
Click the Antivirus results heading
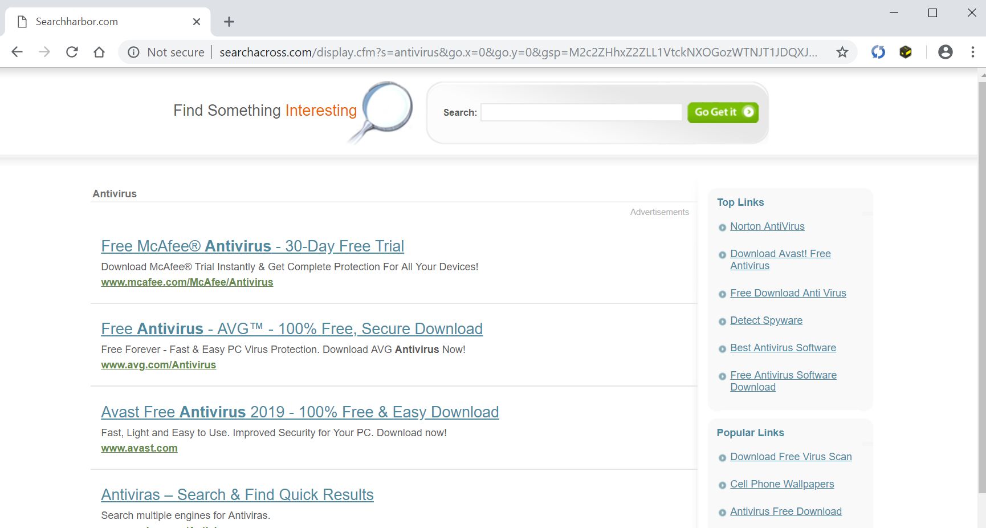[115, 194]
